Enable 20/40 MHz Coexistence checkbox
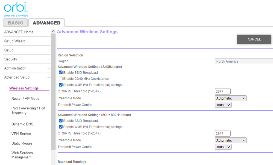The image size is (273, 165). (61, 79)
